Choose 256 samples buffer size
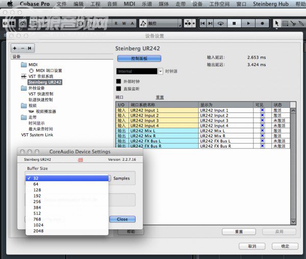The image size is (306, 259). pyautogui.click(x=67, y=202)
